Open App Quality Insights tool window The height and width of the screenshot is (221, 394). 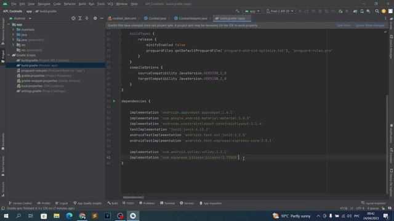[x=87, y=203]
